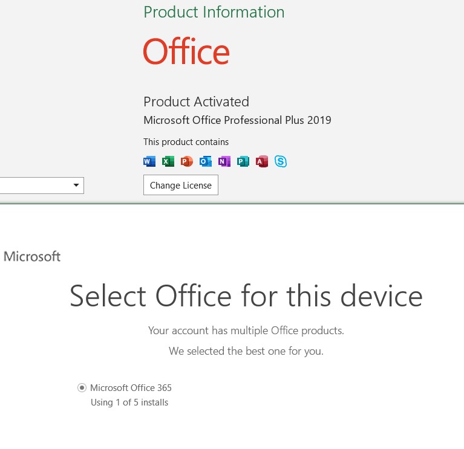This screenshot has width=464, height=449.
Task: Click the Access app icon
Action: [x=262, y=161]
